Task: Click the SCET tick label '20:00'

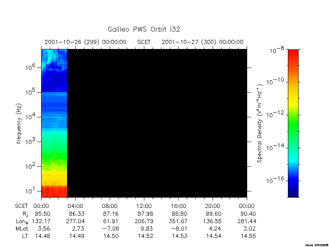Action: click(x=213, y=206)
